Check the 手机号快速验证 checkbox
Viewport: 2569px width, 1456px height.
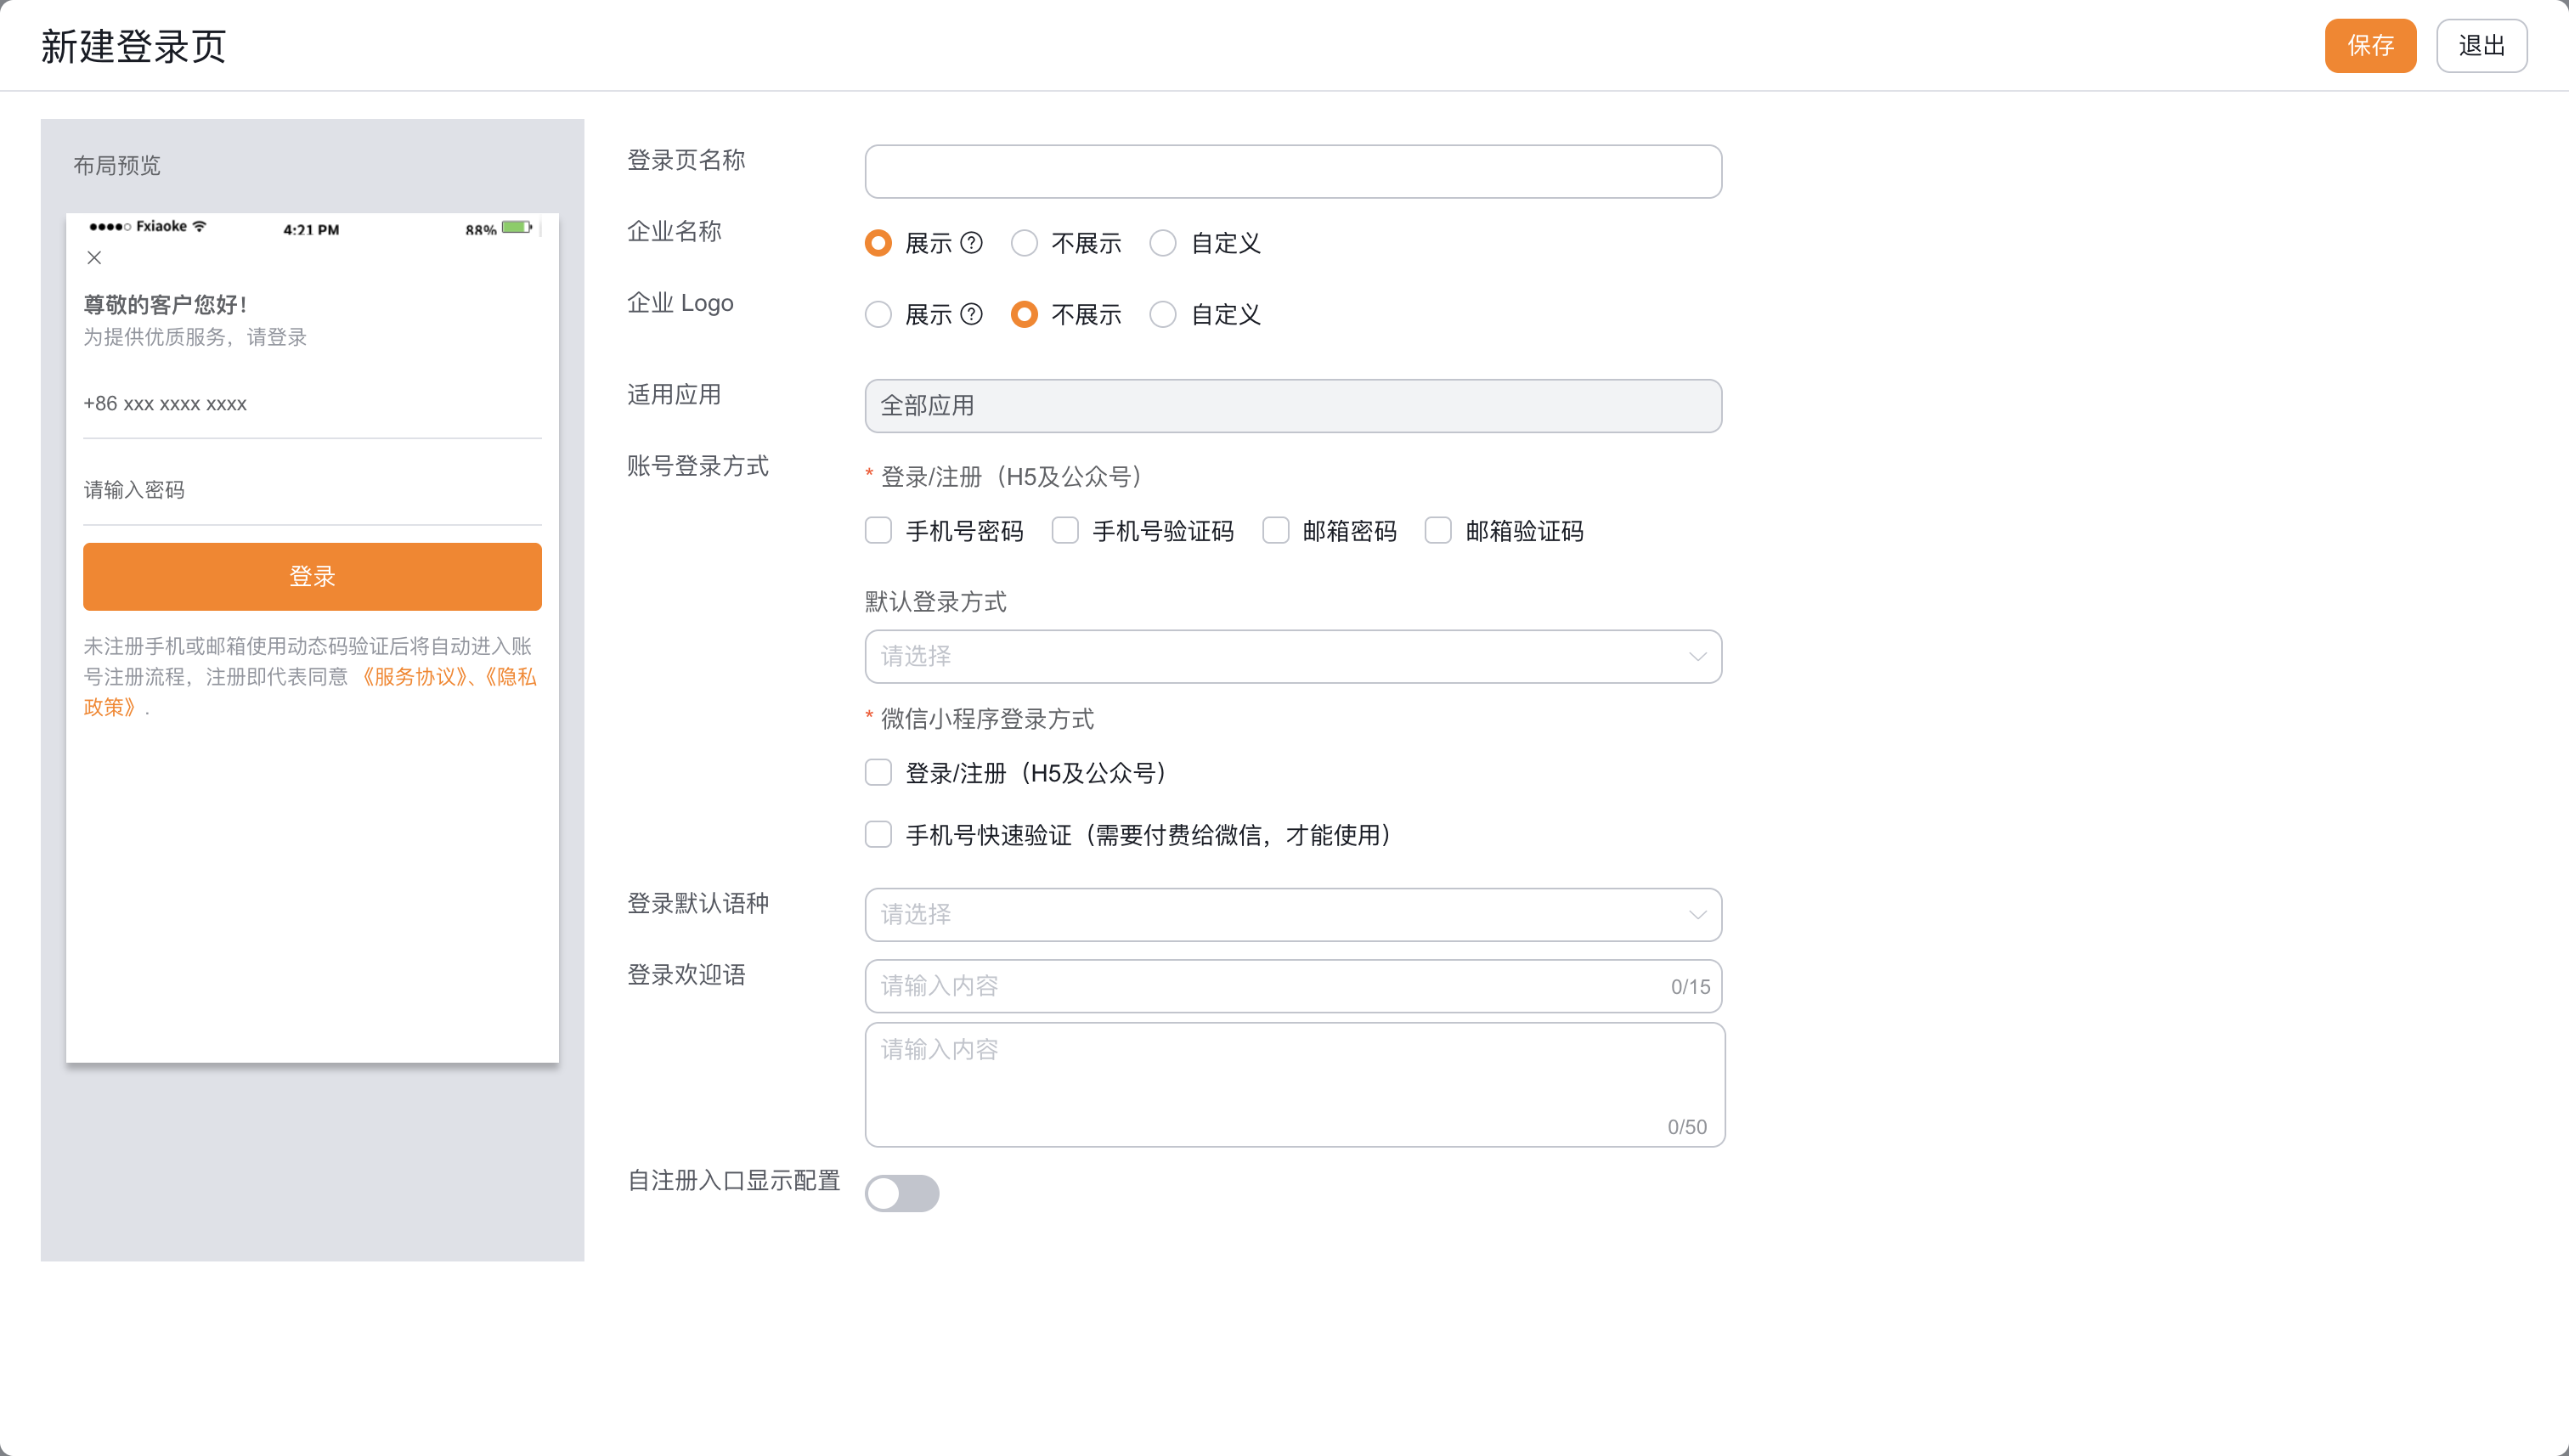pos(878,834)
